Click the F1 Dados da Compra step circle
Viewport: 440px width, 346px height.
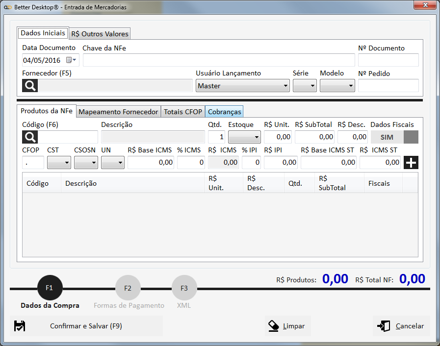coord(50,288)
